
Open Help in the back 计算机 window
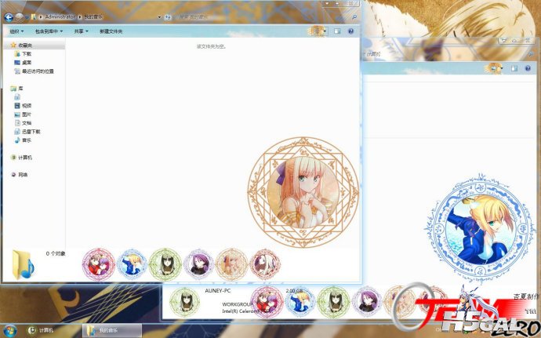click(x=528, y=68)
